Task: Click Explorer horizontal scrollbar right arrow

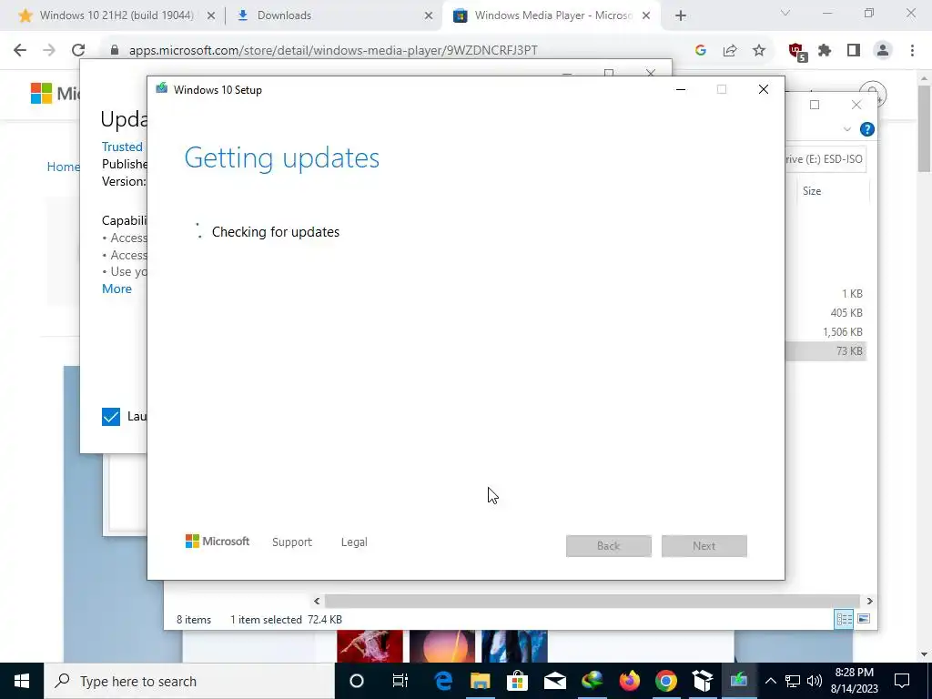Action: 869,601
